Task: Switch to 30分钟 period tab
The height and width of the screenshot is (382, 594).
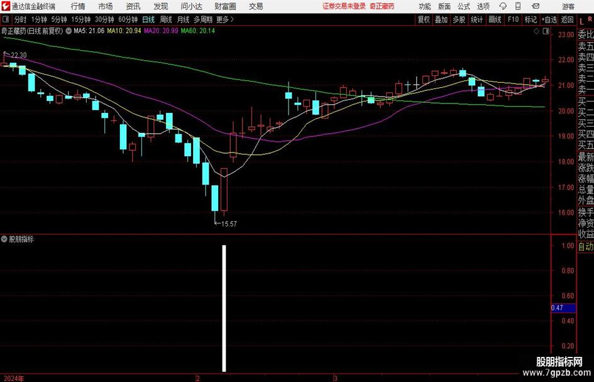Action: tap(104, 19)
